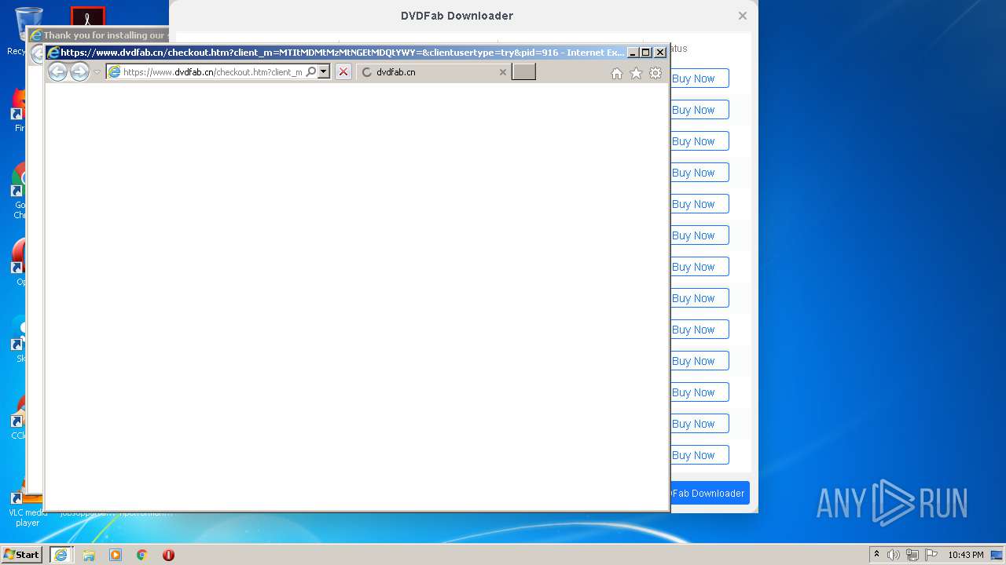Viewport: 1006px width, 565px height.
Task: Show hidden system tray icons
Action: click(876, 555)
